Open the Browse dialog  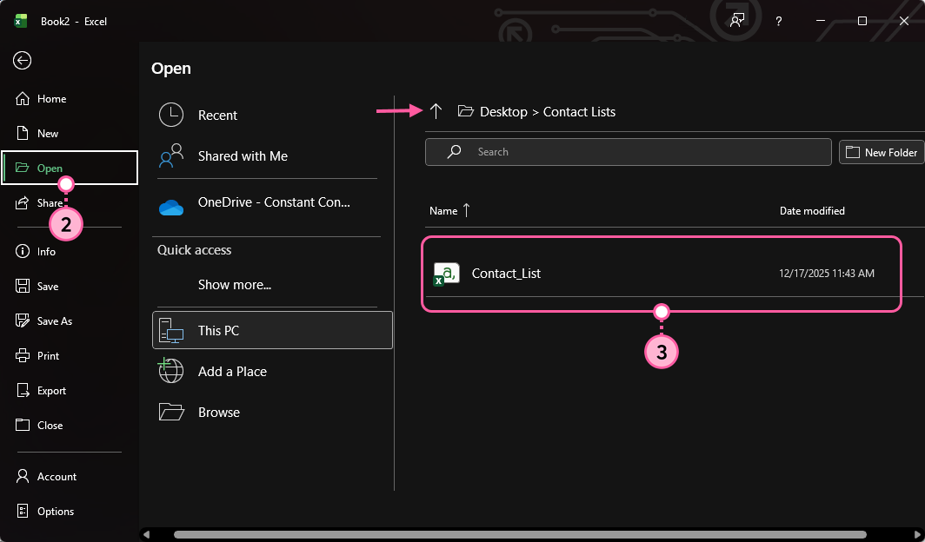point(217,412)
